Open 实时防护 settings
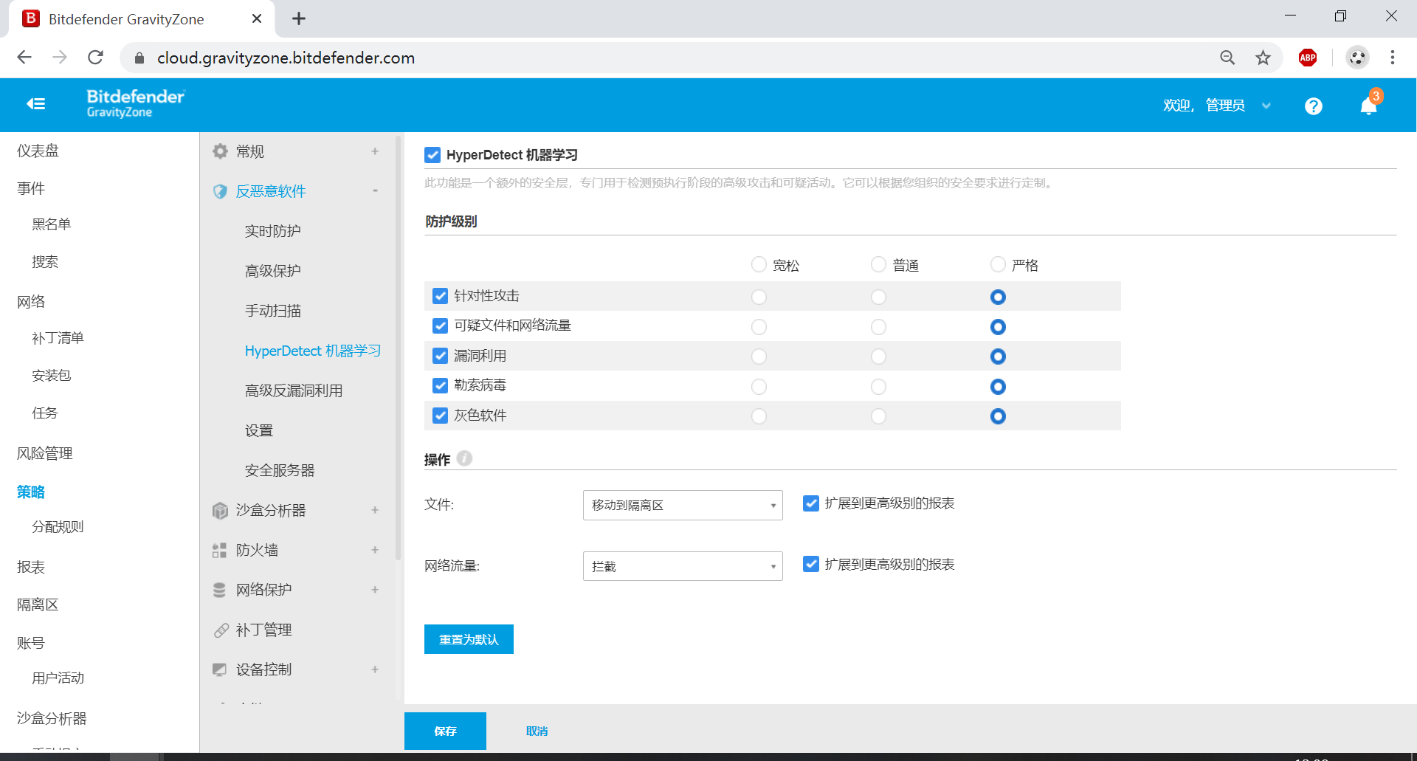1417x761 pixels. click(273, 231)
